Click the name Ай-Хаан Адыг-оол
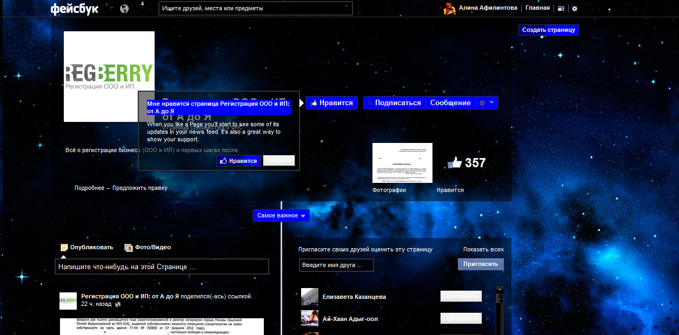This screenshot has width=679, height=335. point(350,319)
